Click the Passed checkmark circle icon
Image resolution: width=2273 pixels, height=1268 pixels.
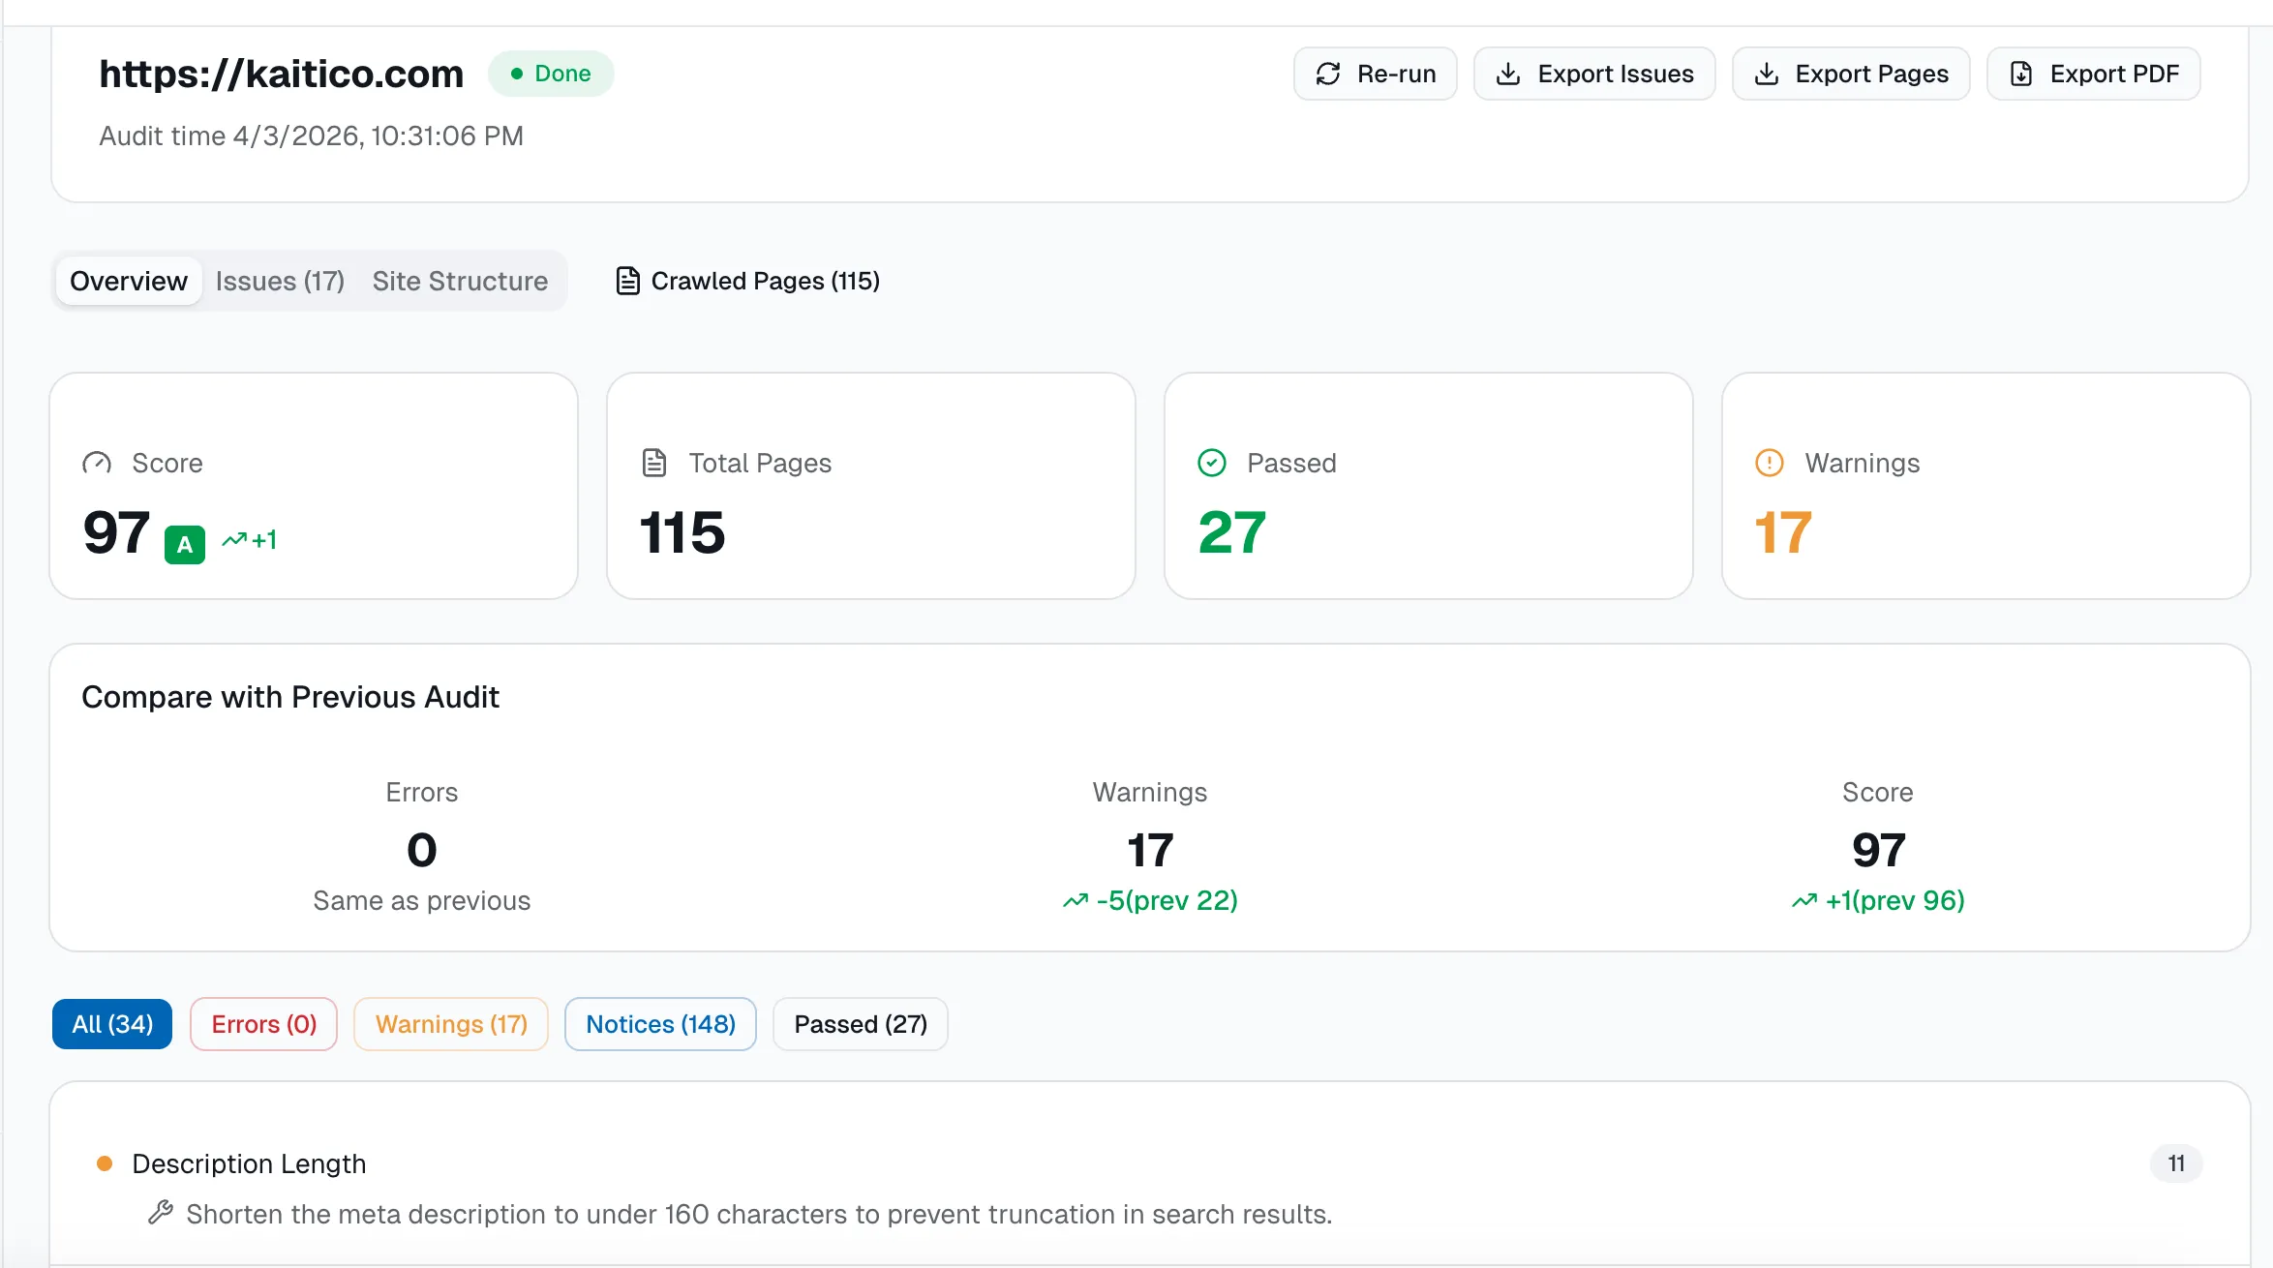point(1212,463)
